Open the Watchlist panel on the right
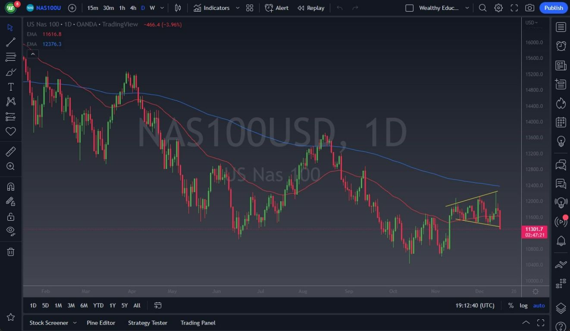The width and height of the screenshot is (570, 331). click(x=561, y=27)
